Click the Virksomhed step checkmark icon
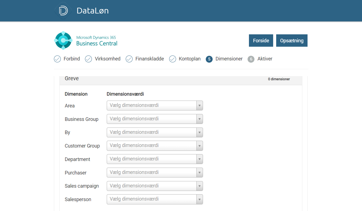Screen dimensions: 362x211 tap(88, 59)
